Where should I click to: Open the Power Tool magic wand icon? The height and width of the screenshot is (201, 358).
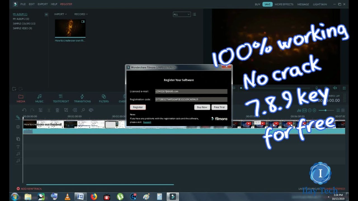click(x=83, y=110)
